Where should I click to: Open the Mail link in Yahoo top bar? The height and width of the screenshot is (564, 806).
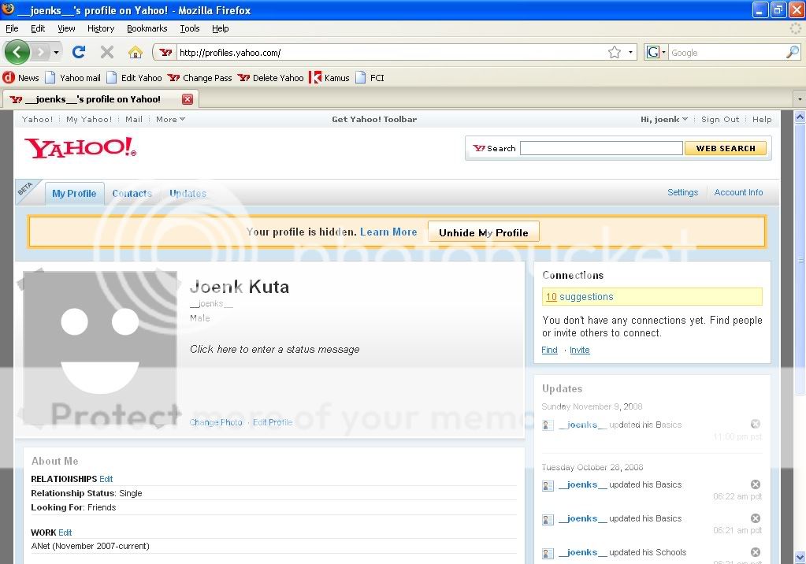click(134, 119)
